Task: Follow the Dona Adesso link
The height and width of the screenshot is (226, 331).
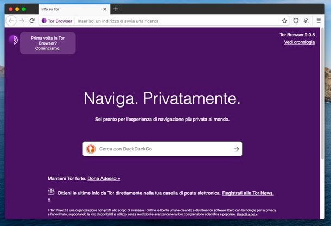Action: point(104,178)
